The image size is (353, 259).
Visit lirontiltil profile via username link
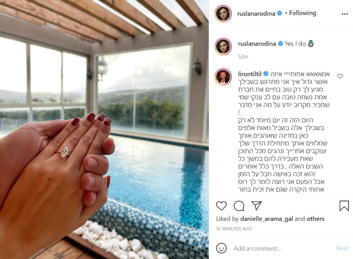pos(250,74)
